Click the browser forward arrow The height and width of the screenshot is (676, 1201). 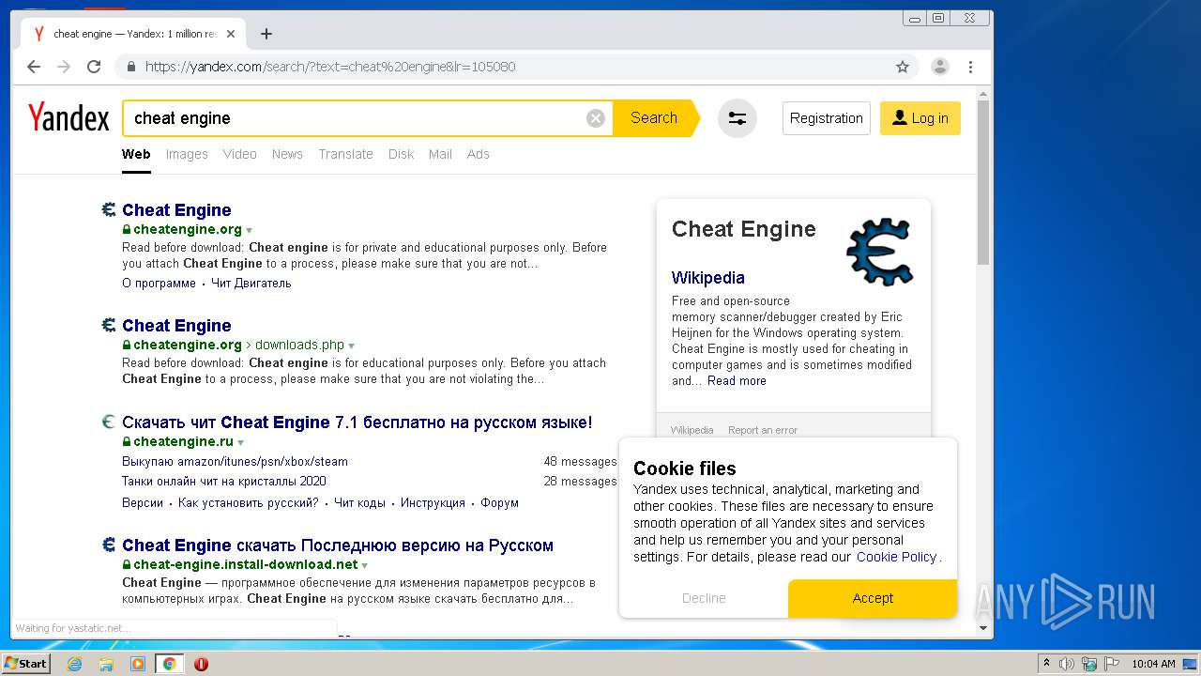pos(64,67)
